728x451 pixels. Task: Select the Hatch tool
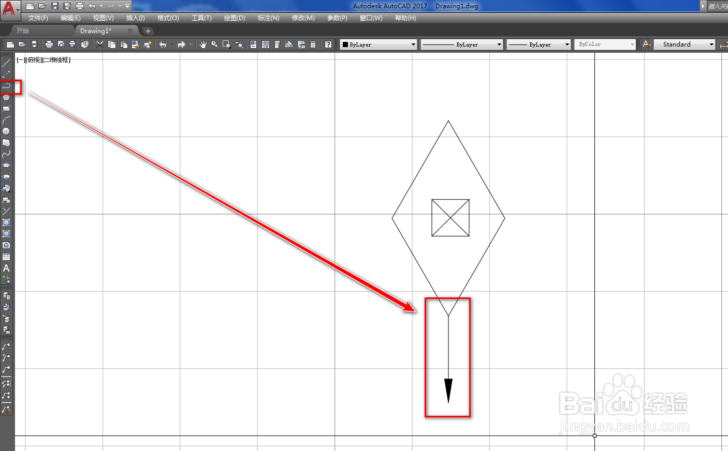point(6,222)
